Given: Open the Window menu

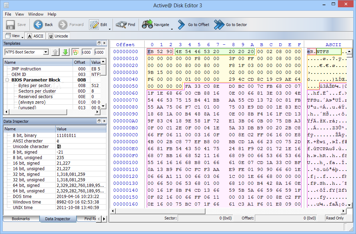Looking at the screenshot, I should click(36, 14).
